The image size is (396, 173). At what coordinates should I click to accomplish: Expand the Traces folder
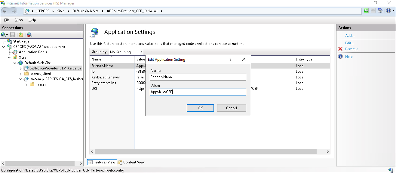tap(26, 84)
